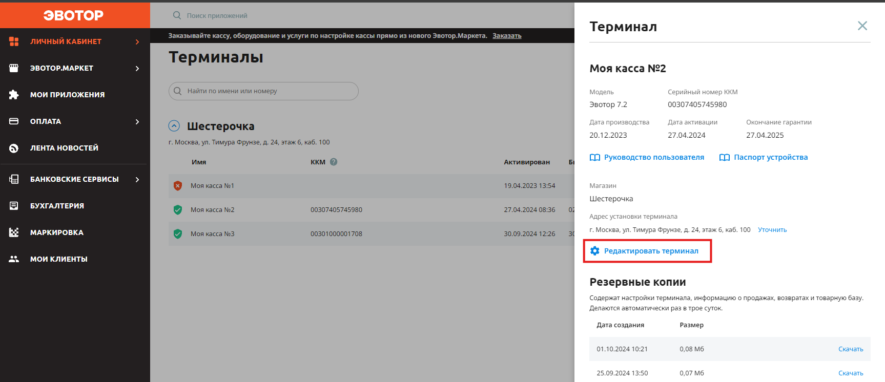Click green shield icon of Моя касса №2

click(178, 210)
